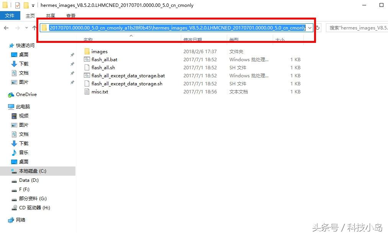Viewport: 388px width, 235px height.
Task: Expand the address bar history dropdown
Action: click(x=309, y=28)
